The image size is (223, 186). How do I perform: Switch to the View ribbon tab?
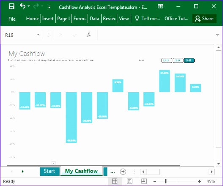coord(124,19)
